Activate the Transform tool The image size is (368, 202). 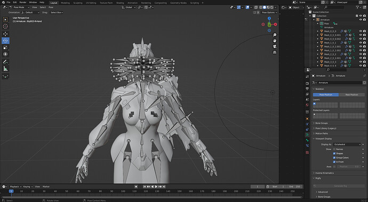coord(5,54)
